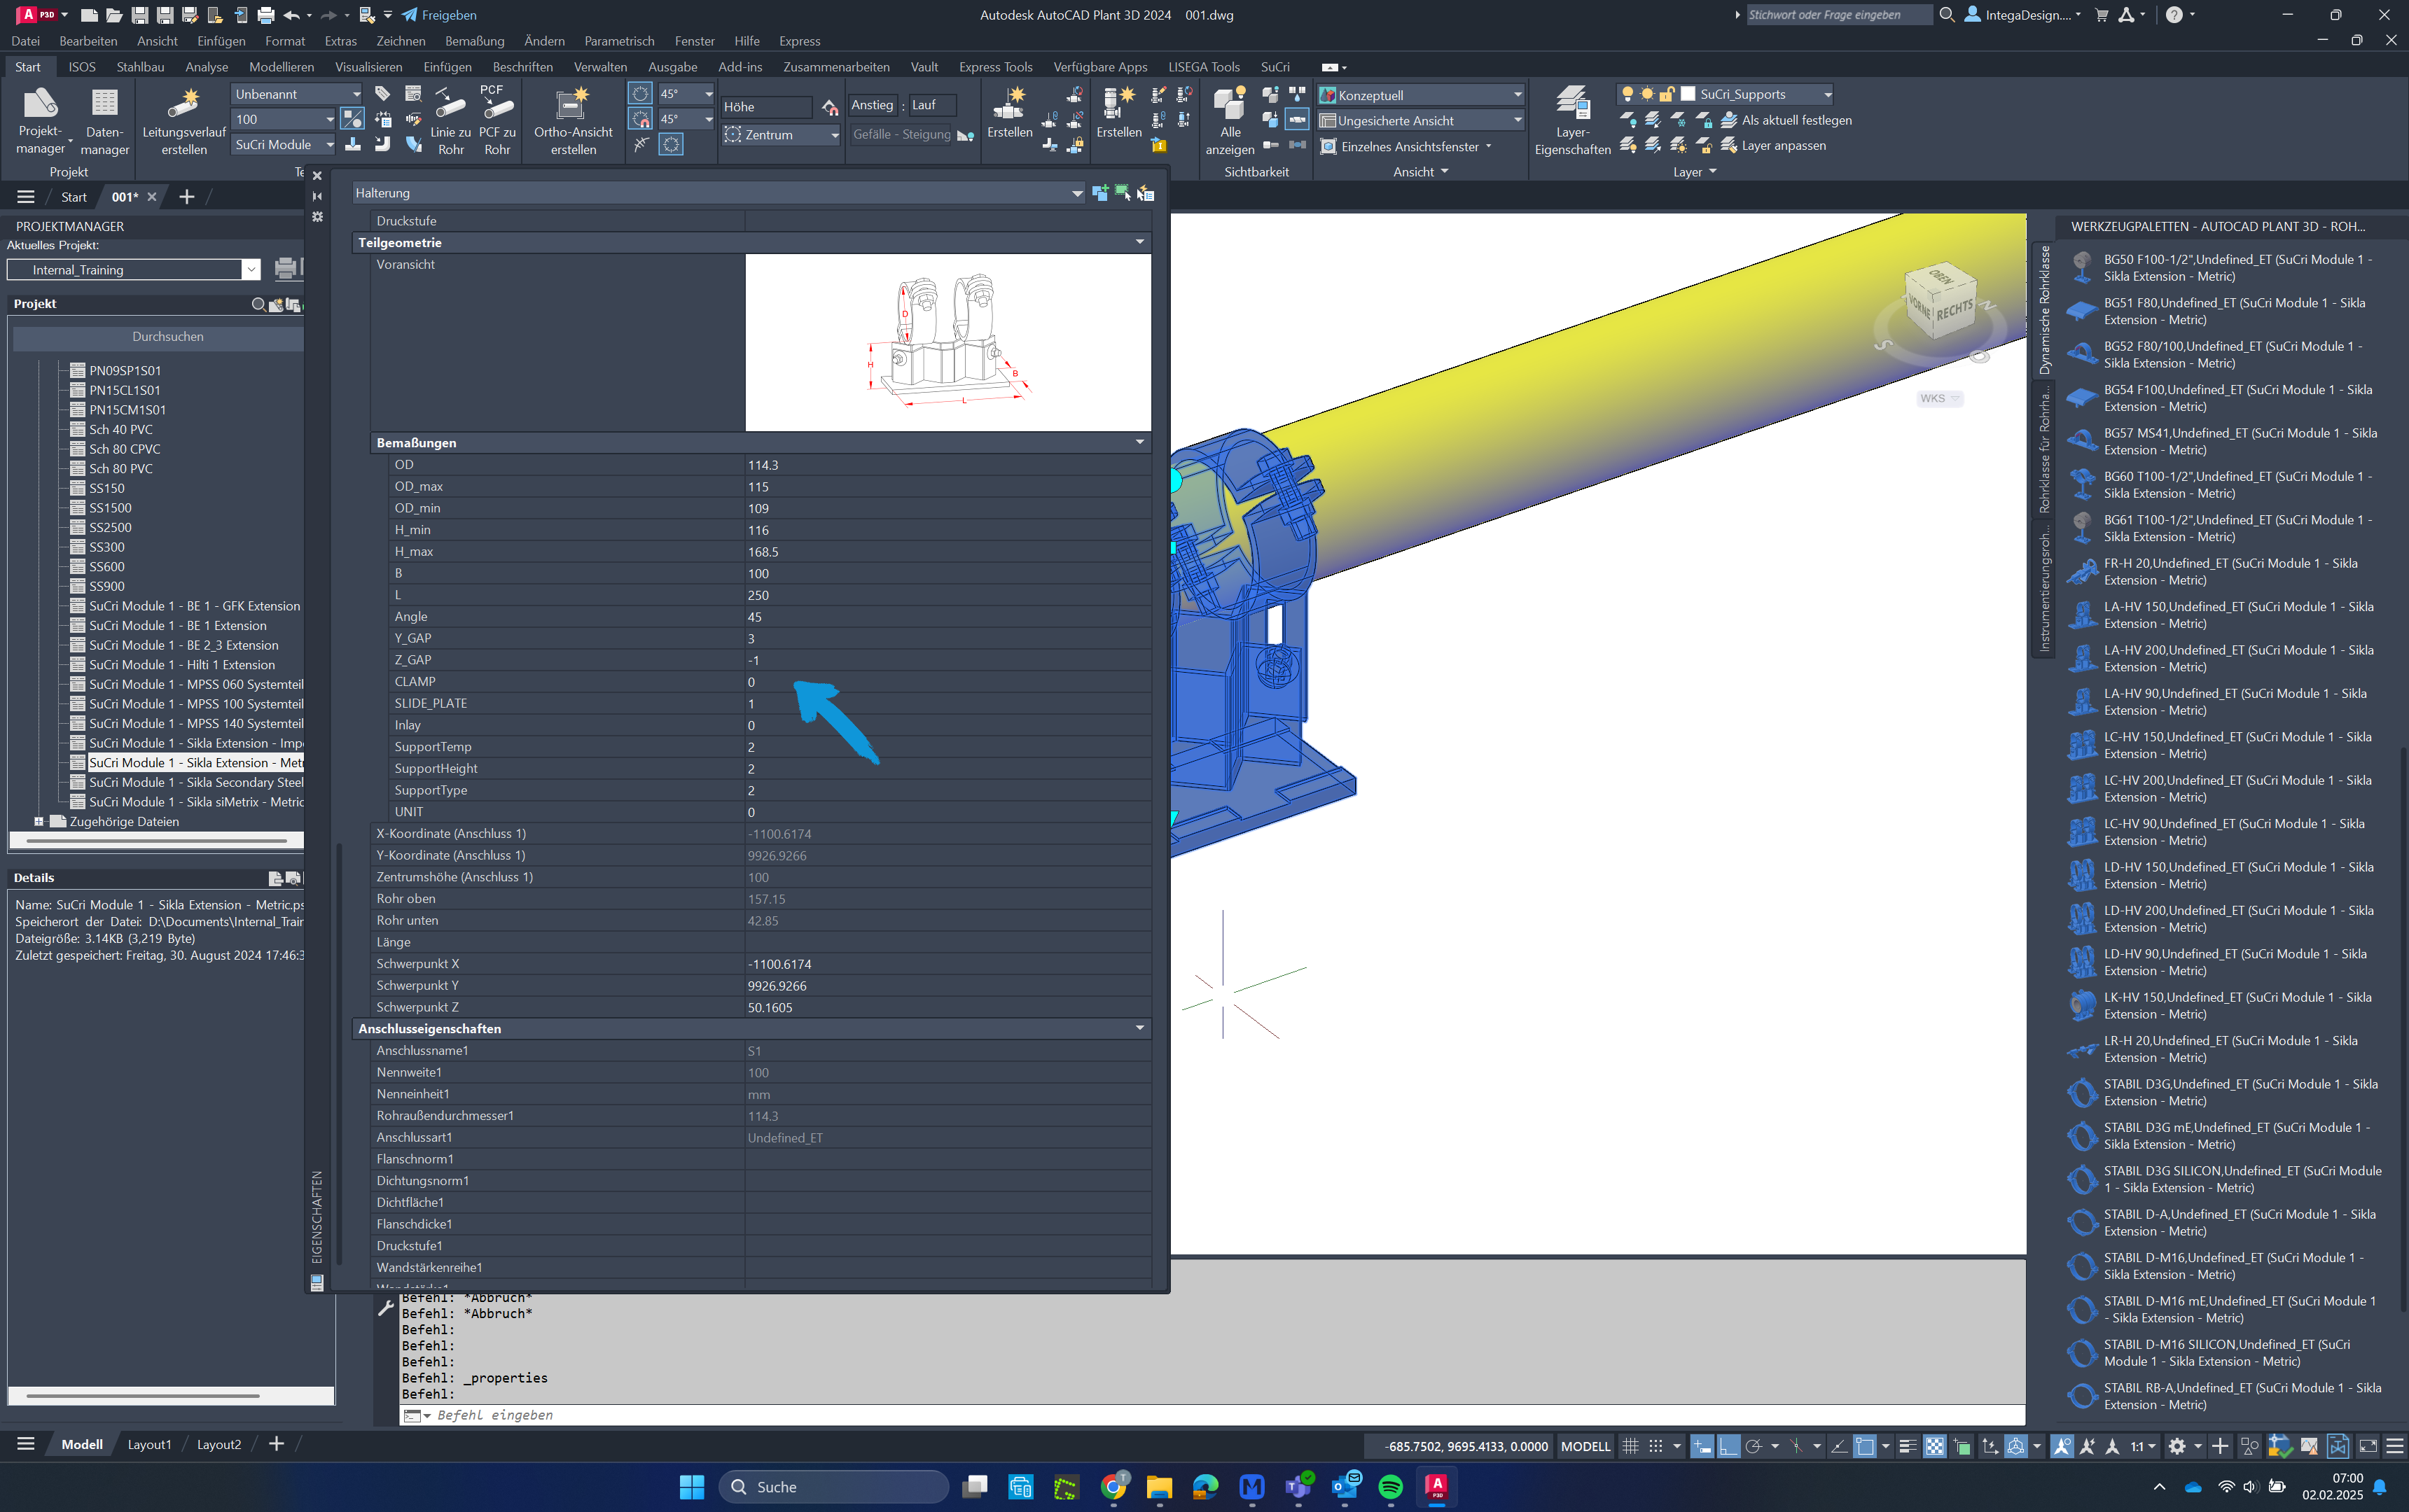
Task: Open AutoCAD Plant 3D in taskbar
Action: [1436, 1487]
